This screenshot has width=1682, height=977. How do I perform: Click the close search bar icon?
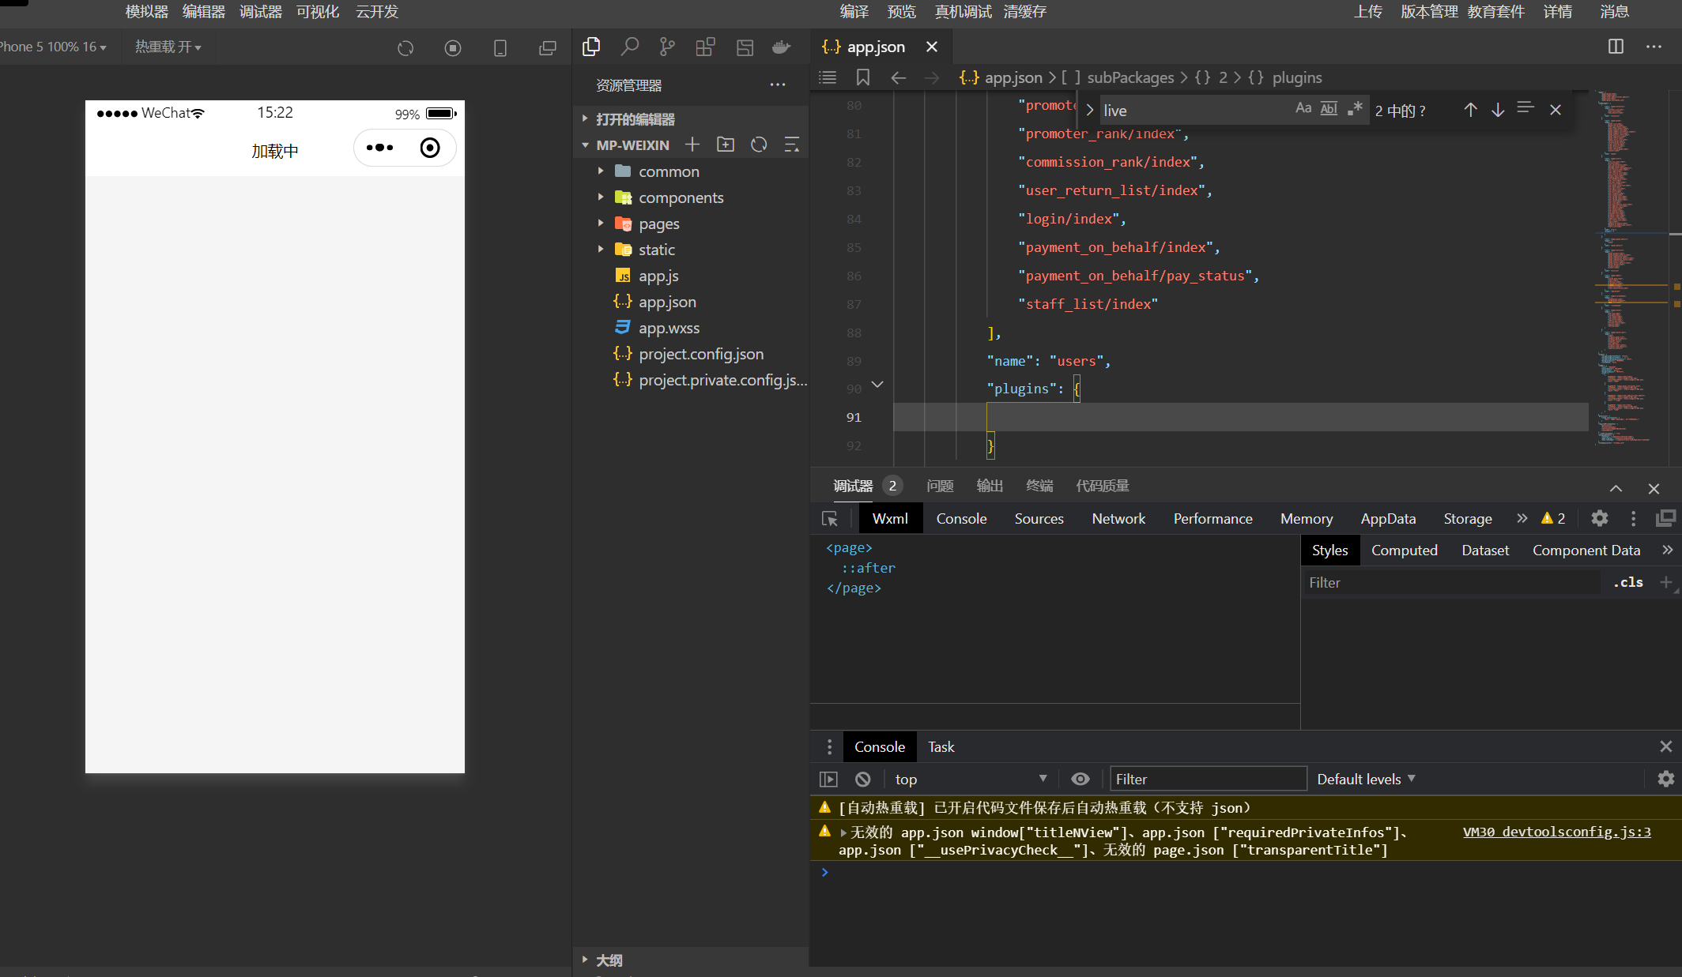1556,111
